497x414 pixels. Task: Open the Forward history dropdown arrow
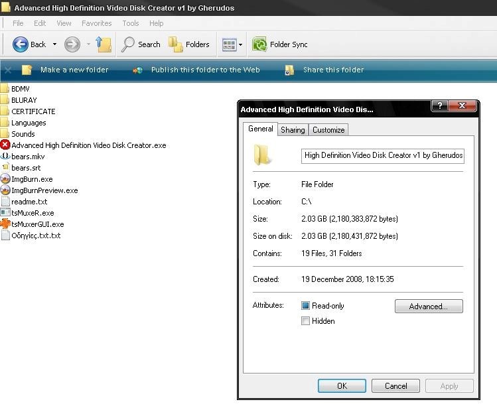pyautogui.click(x=88, y=44)
